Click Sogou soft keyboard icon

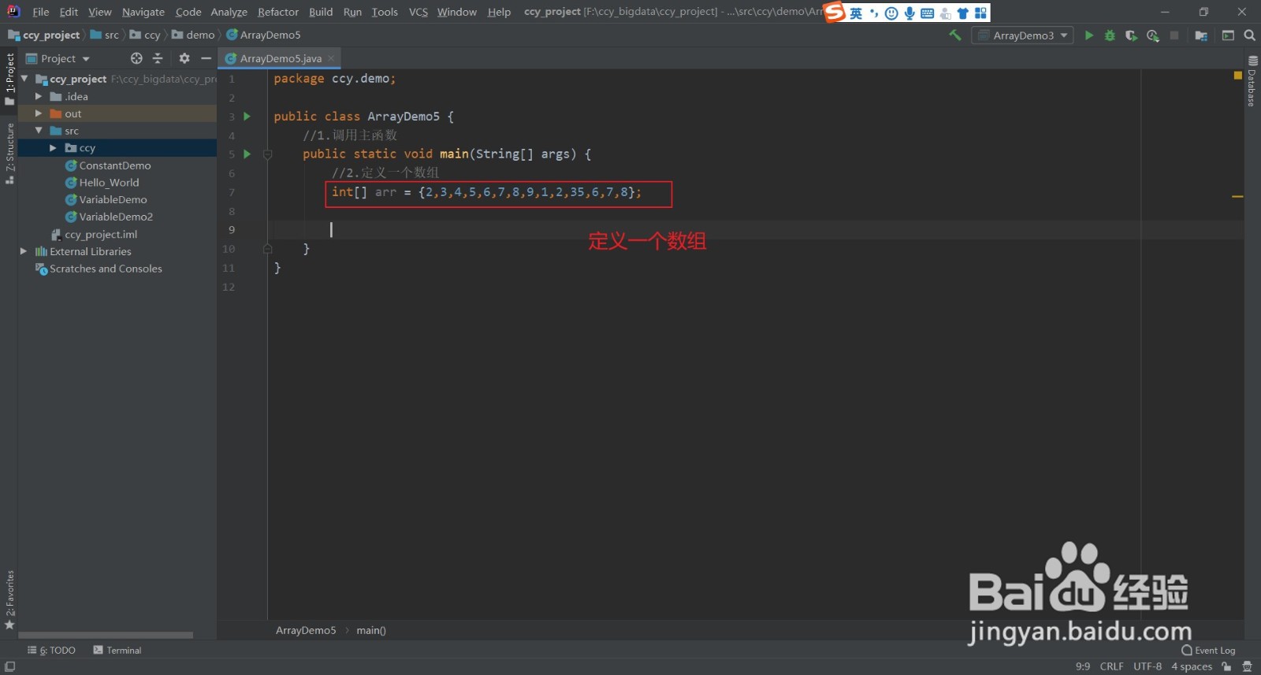(928, 13)
